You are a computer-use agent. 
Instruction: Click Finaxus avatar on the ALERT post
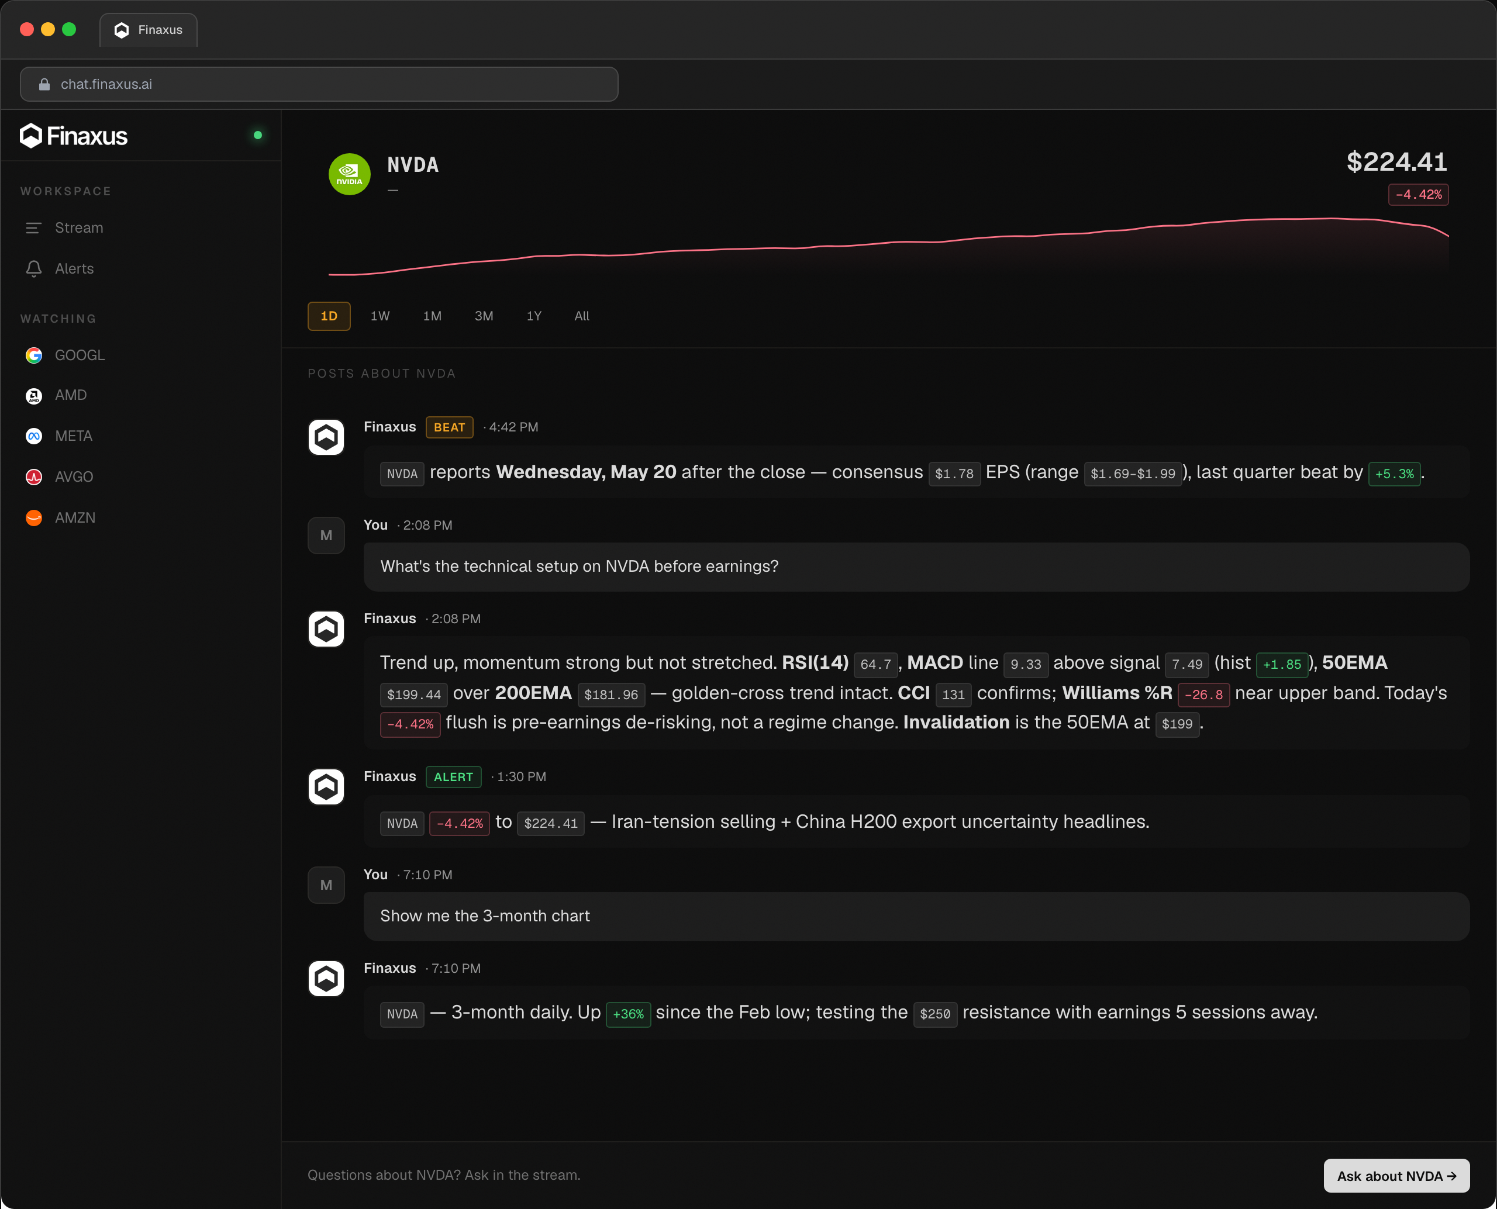pyautogui.click(x=326, y=787)
